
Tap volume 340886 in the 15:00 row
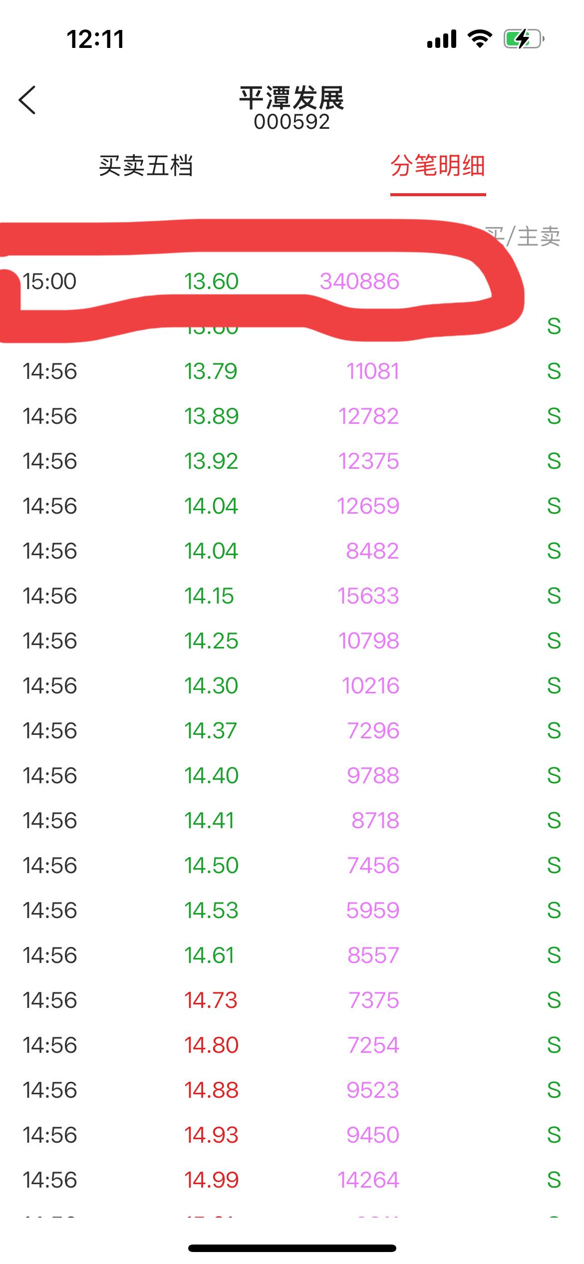pyautogui.click(x=359, y=282)
